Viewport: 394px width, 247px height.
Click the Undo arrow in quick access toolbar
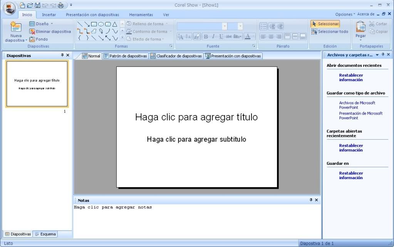click(x=45, y=5)
